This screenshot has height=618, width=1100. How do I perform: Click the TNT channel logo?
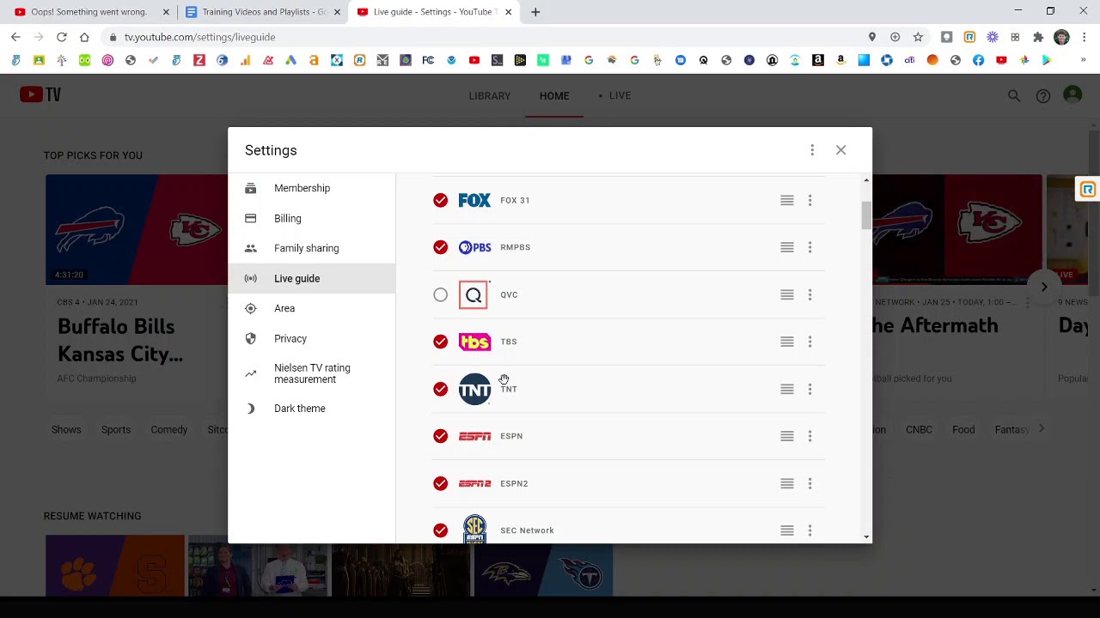pos(474,389)
